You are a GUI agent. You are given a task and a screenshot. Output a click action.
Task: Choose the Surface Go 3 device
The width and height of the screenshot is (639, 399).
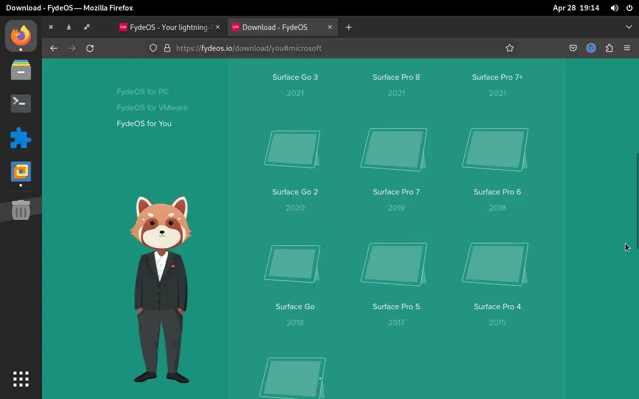[x=295, y=77]
